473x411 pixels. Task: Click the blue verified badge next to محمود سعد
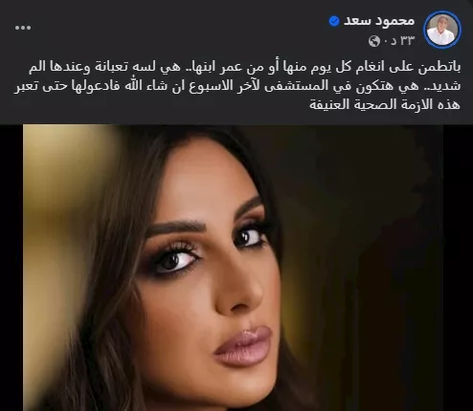click(x=334, y=21)
